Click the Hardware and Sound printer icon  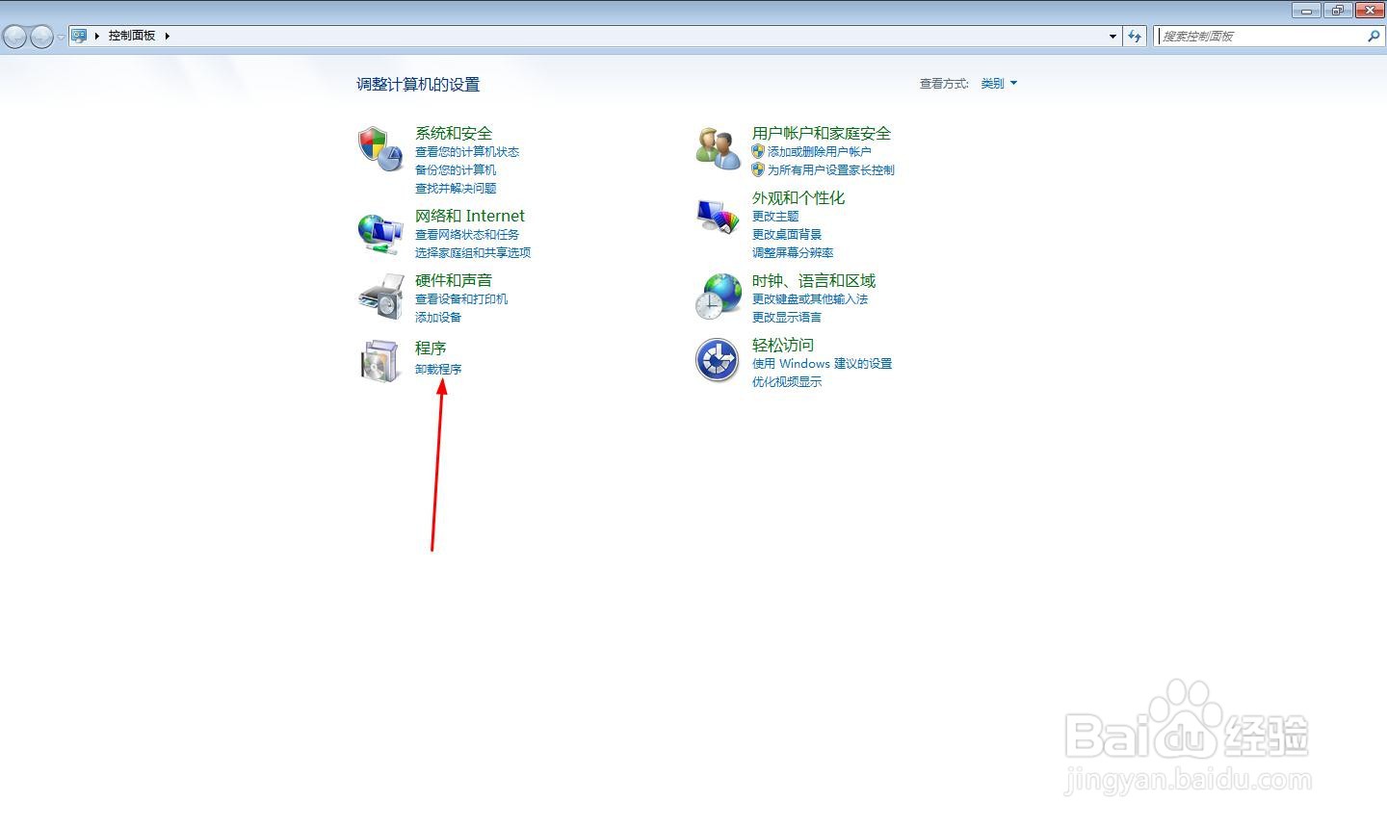coord(380,297)
